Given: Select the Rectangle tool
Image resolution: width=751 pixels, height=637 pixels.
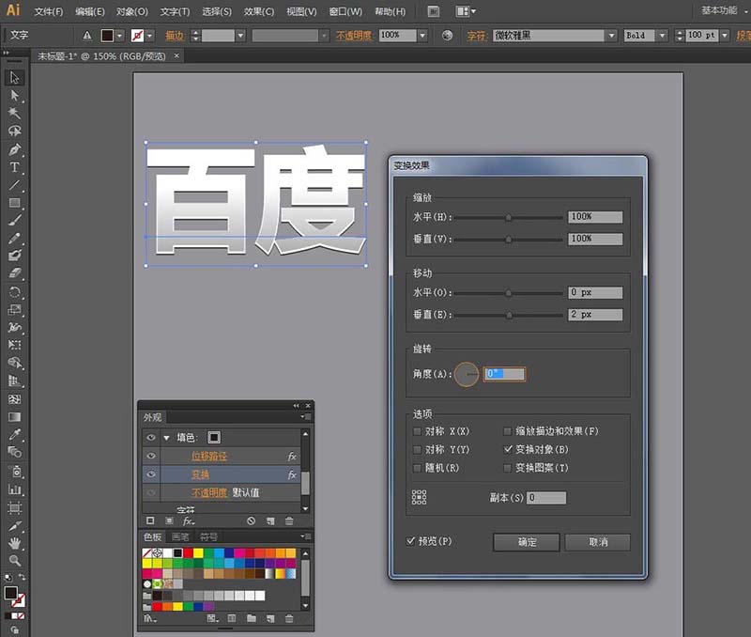Looking at the screenshot, I should 14,203.
